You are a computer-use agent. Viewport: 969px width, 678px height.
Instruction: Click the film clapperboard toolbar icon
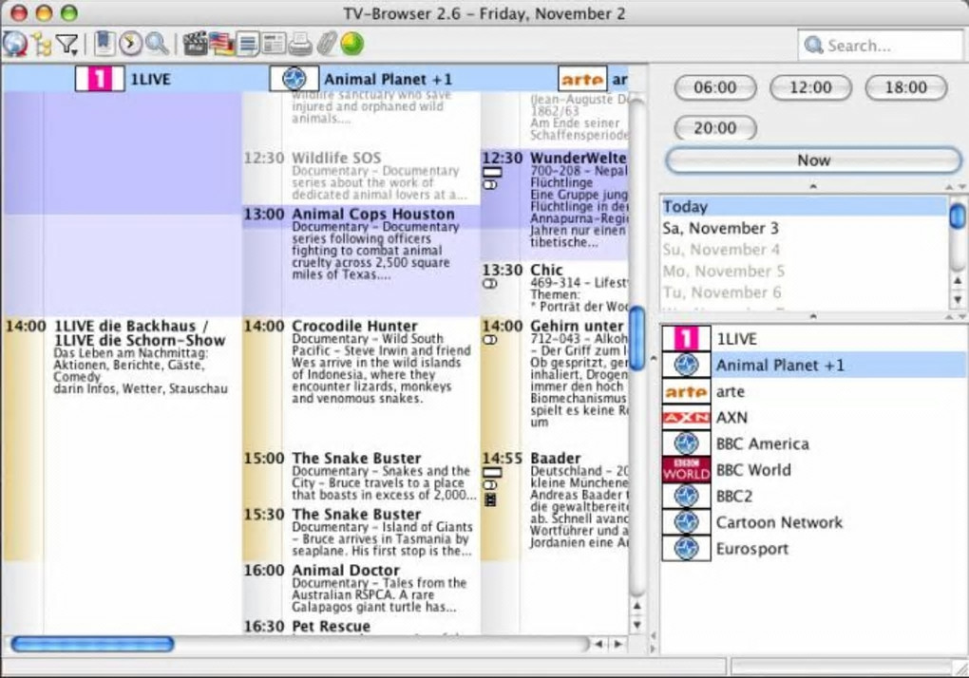[x=195, y=44]
